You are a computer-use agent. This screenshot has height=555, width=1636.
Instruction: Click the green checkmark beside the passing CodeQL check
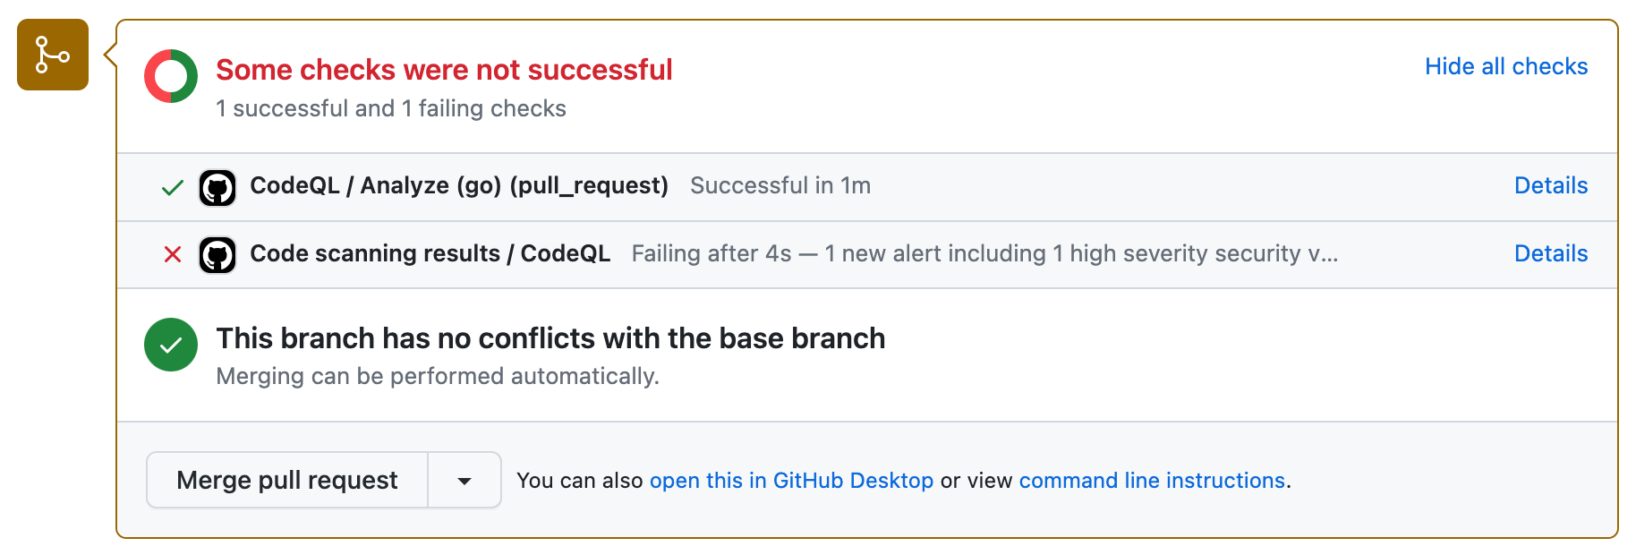tap(171, 187)
